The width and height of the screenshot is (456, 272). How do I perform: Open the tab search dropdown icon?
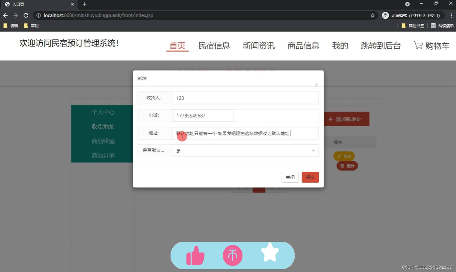coord(407,4)
